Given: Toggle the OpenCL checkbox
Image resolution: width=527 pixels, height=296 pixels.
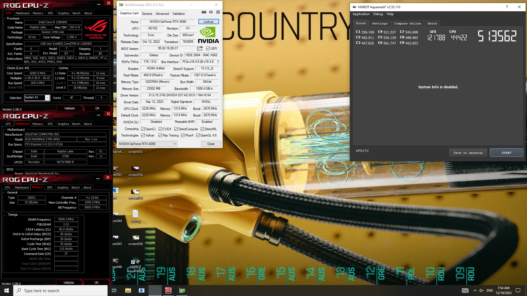Looking at the screenshot, I should 143,129.
